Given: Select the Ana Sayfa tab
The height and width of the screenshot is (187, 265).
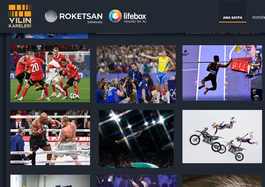Looking at the screenshot, I should [x=233, y=17].
